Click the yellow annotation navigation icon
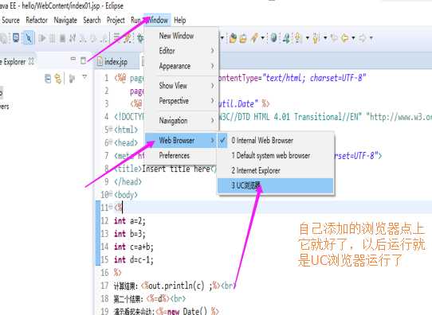Image resolution: width=432 pixels, height=315 pixels. tap(298, 38)
